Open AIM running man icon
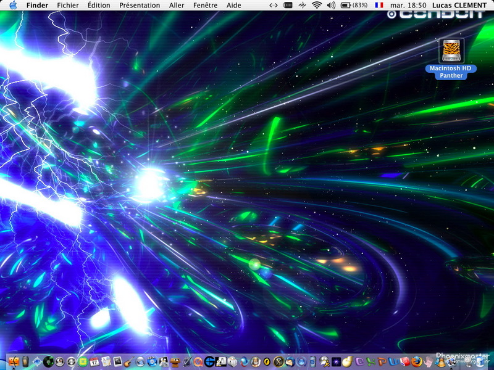The width and height of the screenshot is (494, 370). [x=324, y=362]
